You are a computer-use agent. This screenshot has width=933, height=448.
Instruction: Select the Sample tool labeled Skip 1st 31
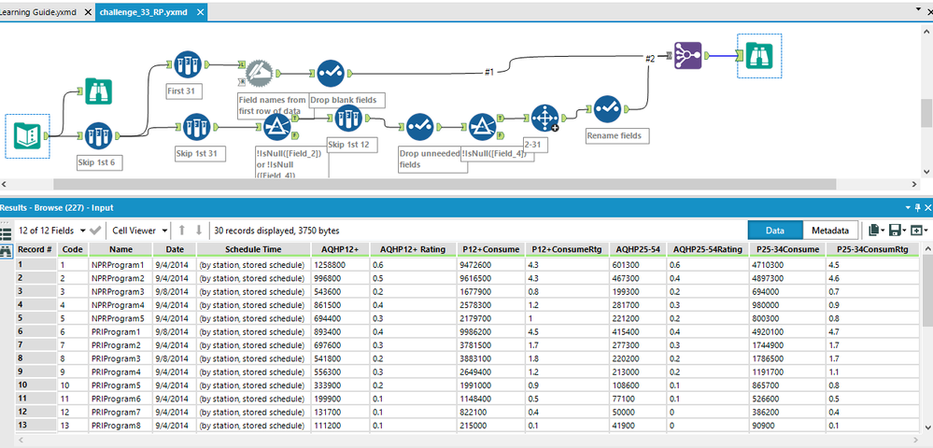tap(197, 127)
